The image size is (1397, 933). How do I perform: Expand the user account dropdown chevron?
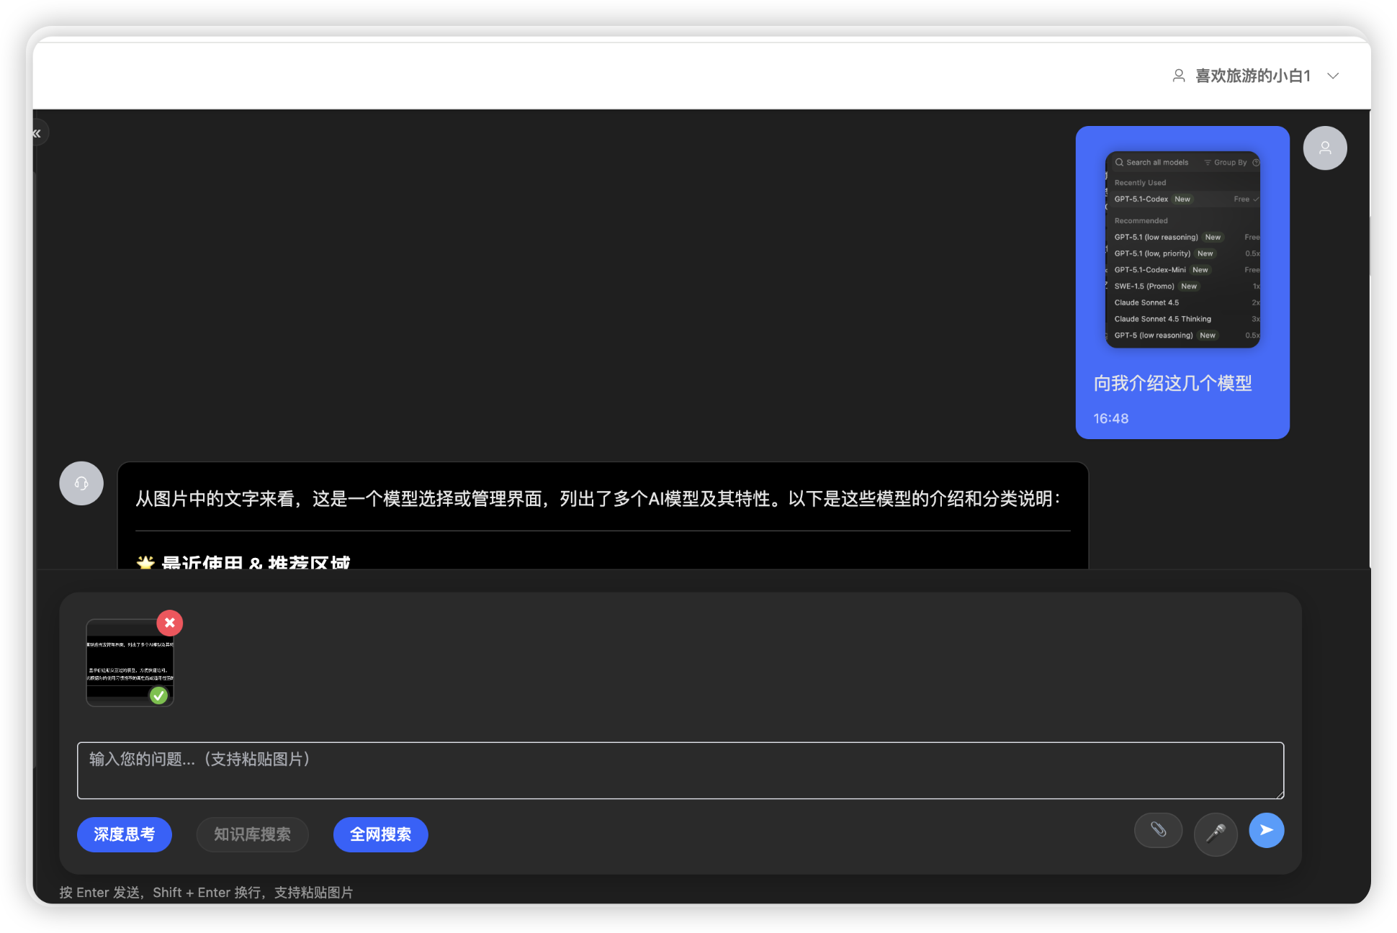1333,76
